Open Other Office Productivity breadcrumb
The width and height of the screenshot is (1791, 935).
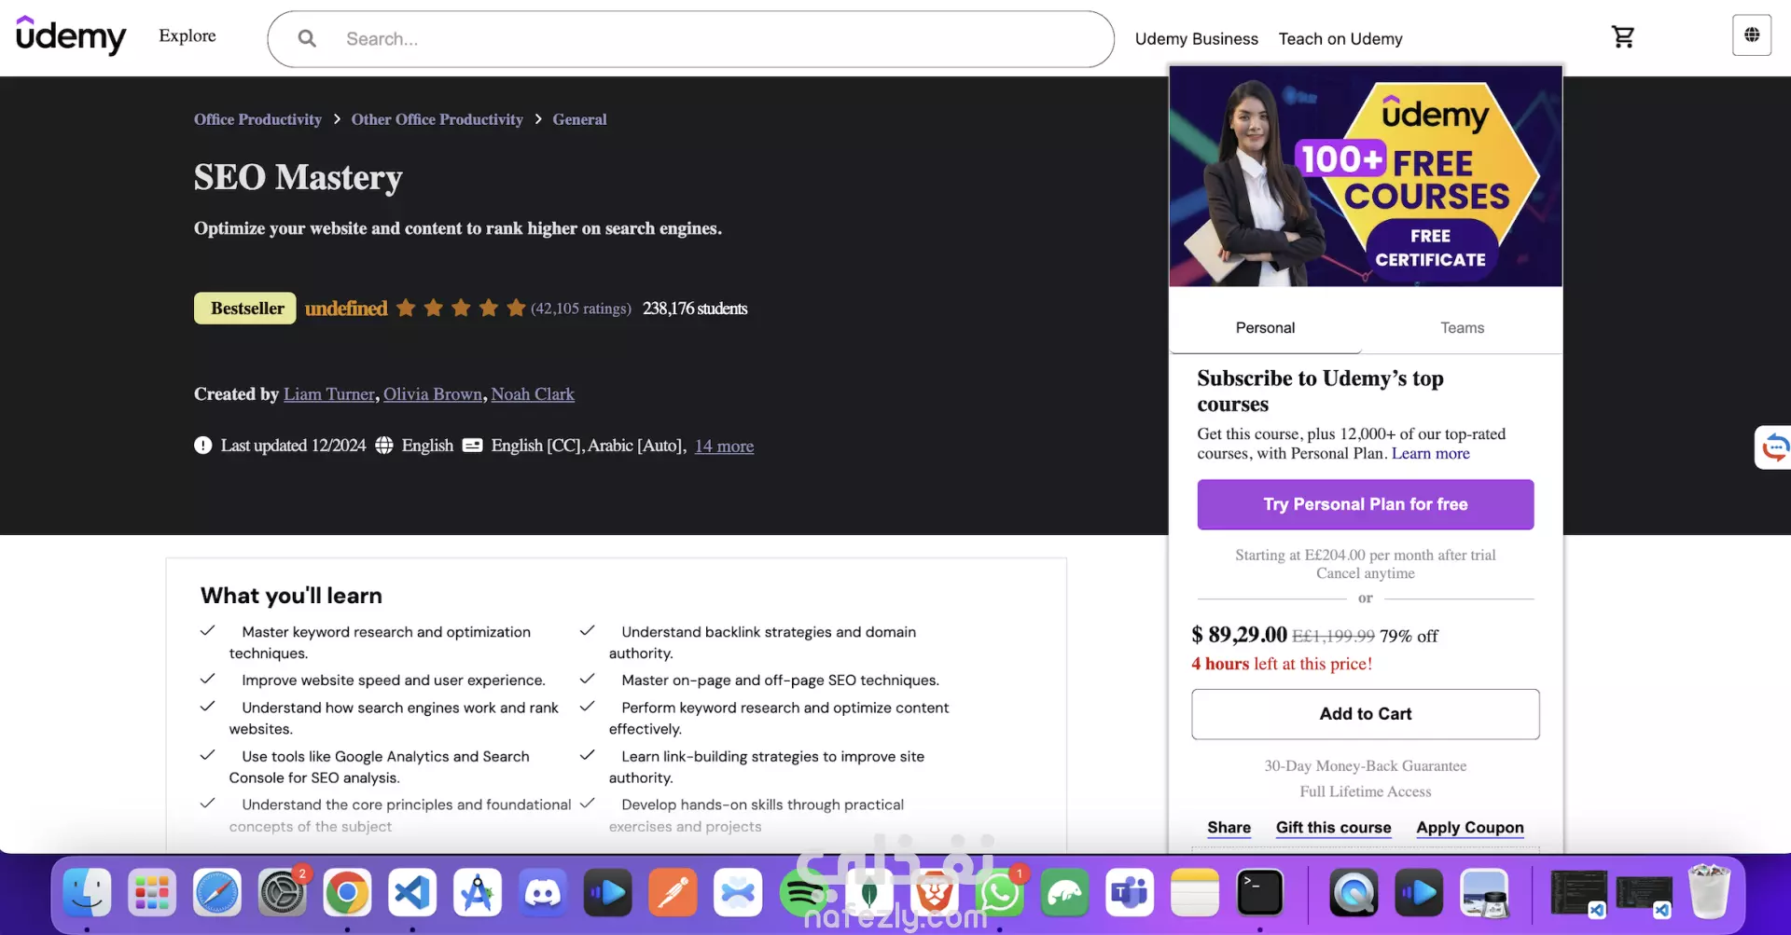437,119
